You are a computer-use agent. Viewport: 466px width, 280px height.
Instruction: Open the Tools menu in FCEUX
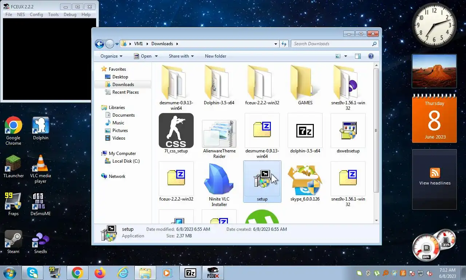coord(53,15)
